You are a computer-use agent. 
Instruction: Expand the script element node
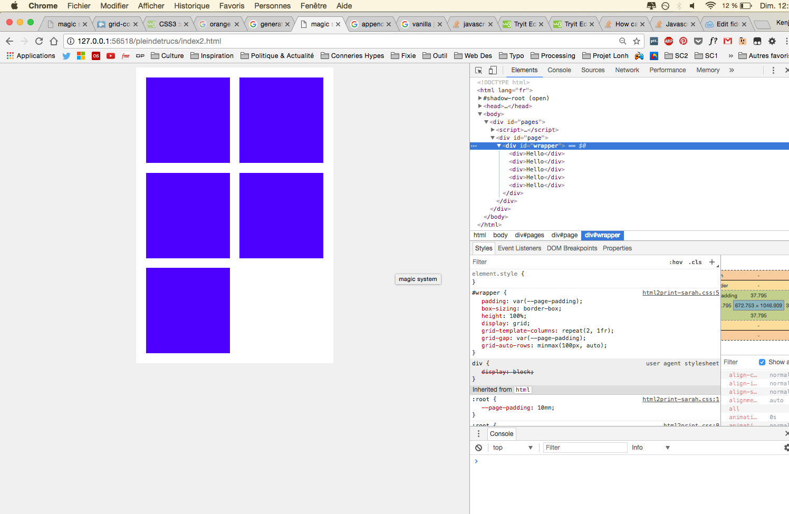pos(493,130)
